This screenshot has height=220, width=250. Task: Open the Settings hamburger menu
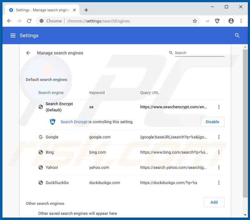(x=13, y=35)
